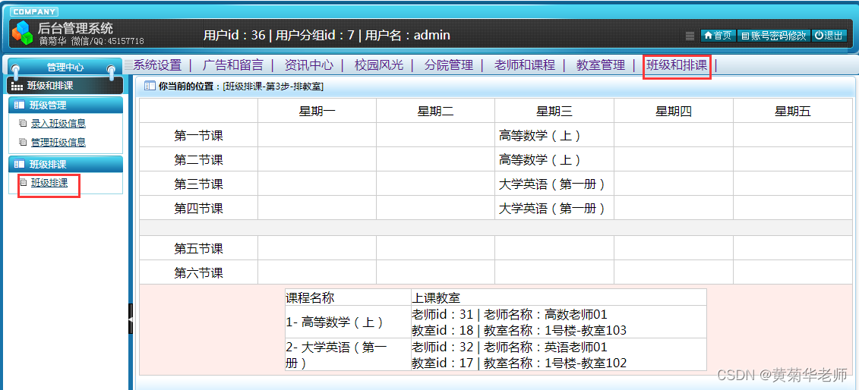Click the 星期五 column header

tap(792, 112)
